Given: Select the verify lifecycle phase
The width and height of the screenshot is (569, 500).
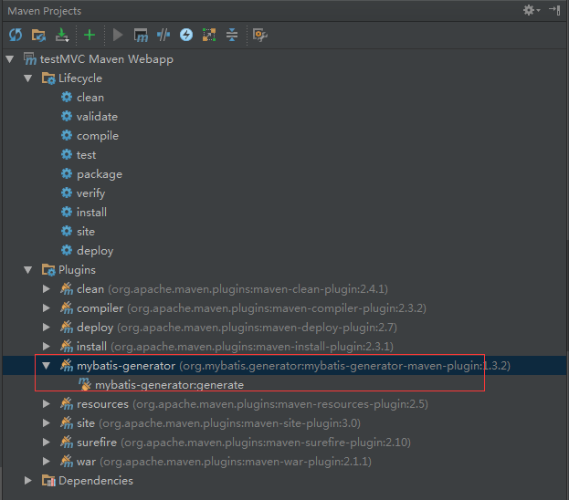Looking at the screenshot, I should click(83, 193).
